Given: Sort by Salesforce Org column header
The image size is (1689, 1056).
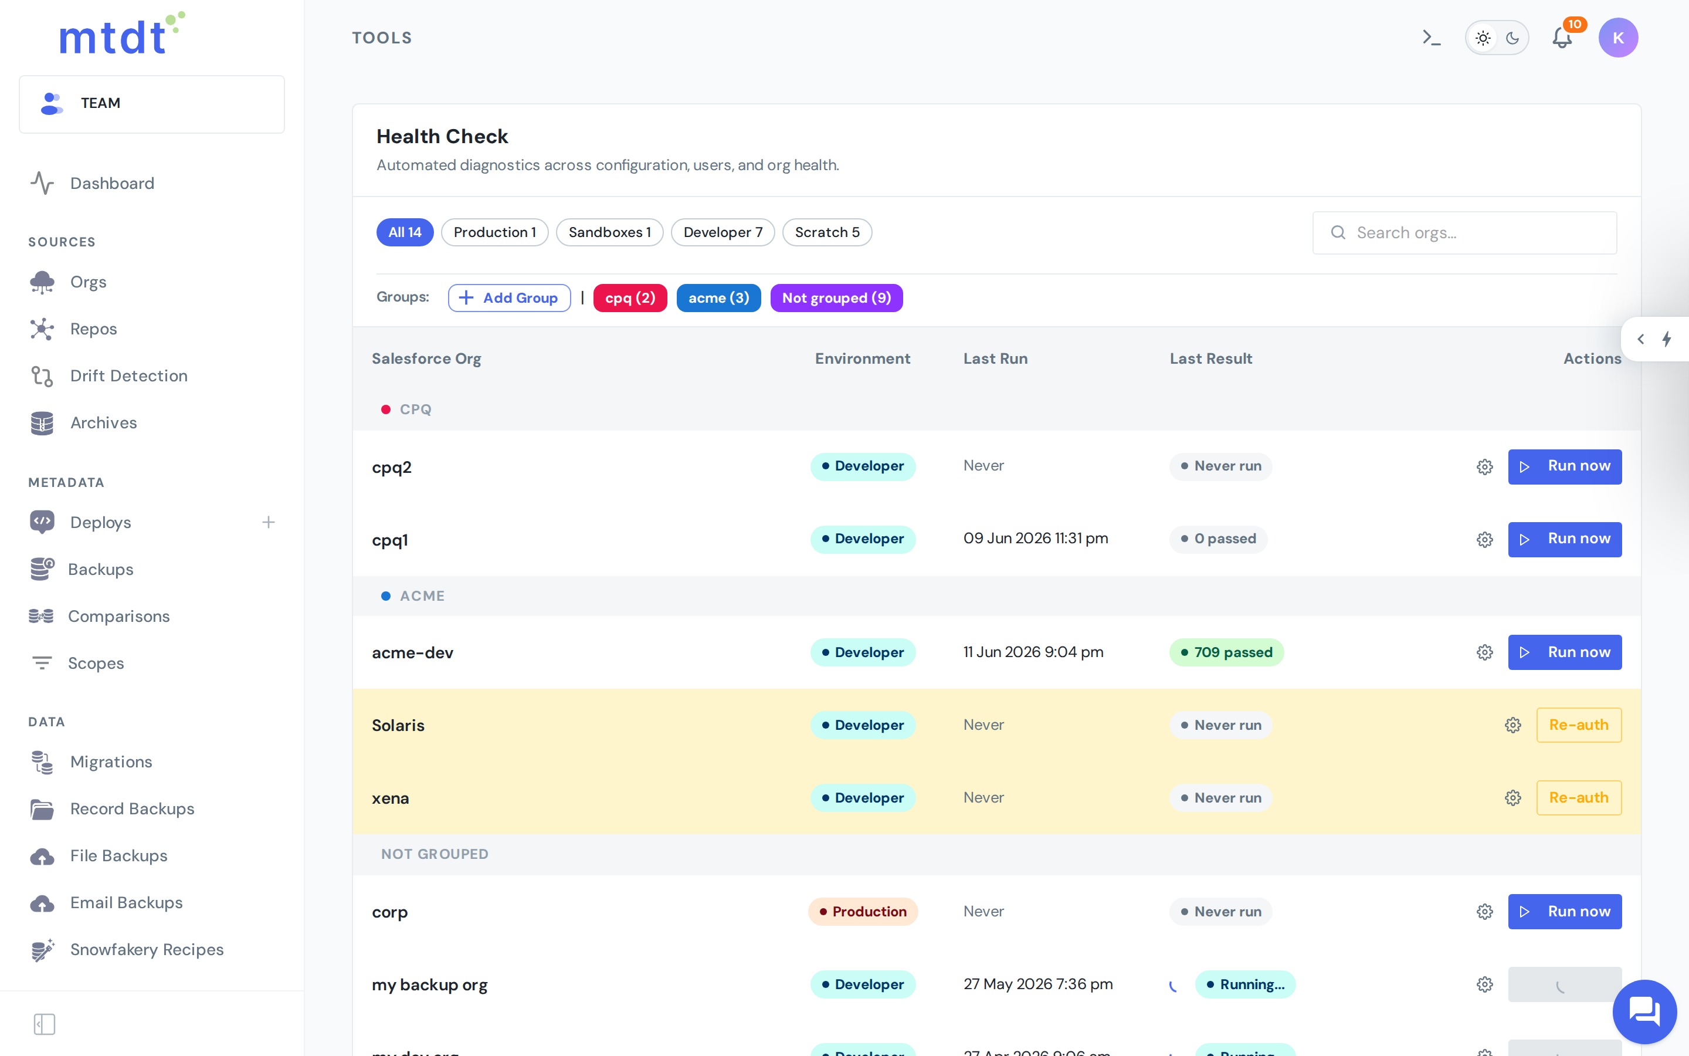Looking at the screenshot, I should tap(426, 358).
